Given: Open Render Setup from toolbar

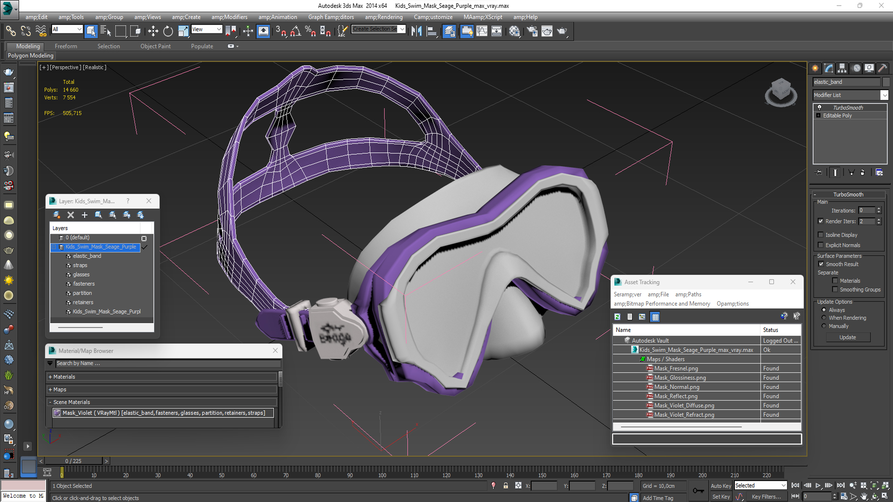Looking at the screenshot, I should 532,31.
